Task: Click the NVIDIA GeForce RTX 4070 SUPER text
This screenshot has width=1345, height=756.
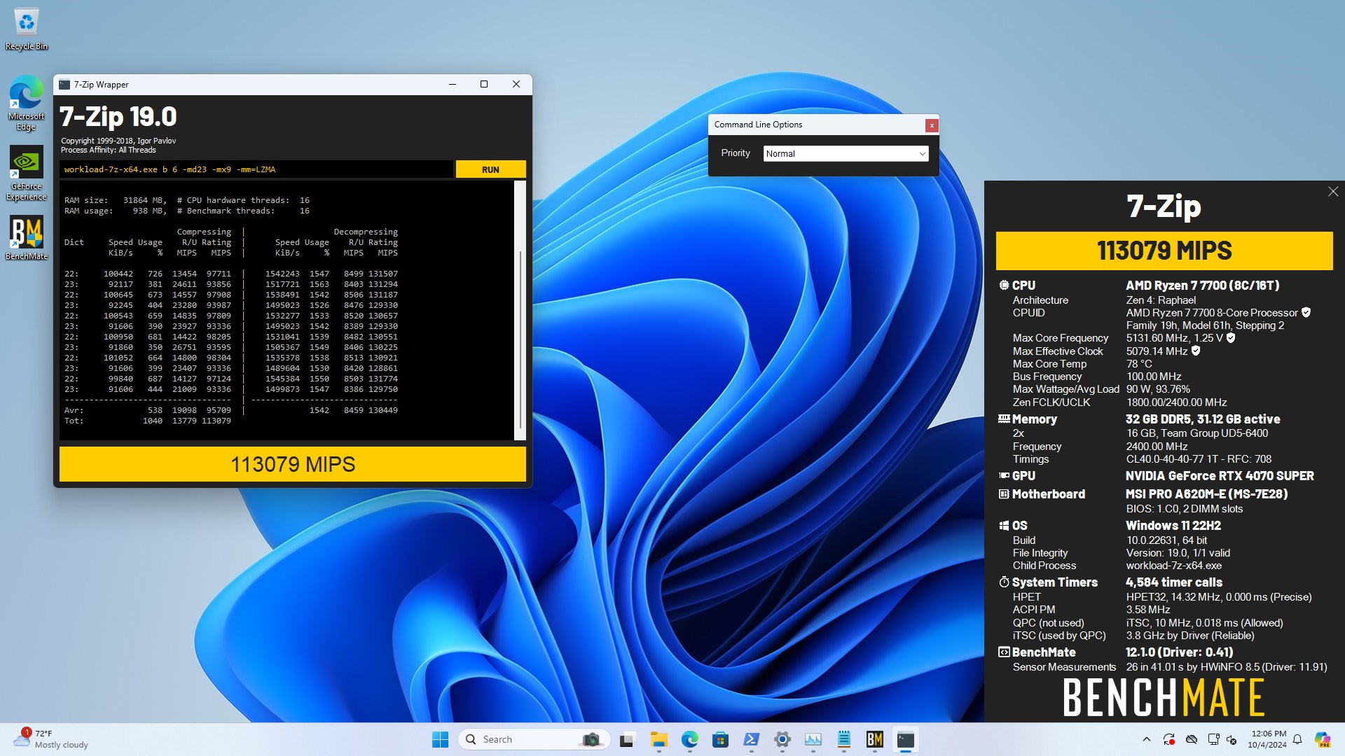Action: coord(1220,476)
